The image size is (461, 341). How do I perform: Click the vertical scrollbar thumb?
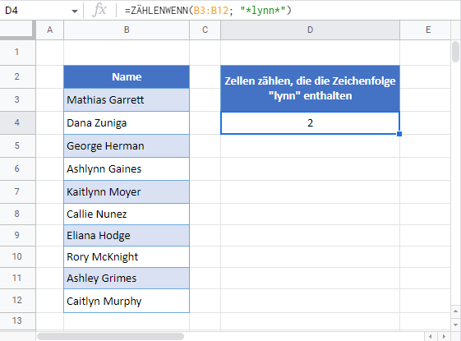point(455,52)
